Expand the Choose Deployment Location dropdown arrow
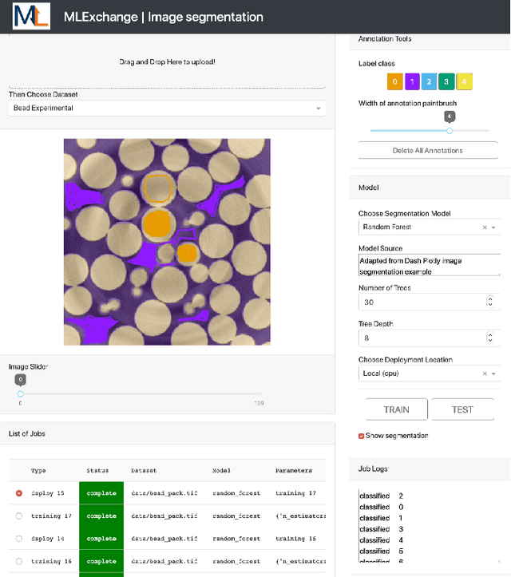511x577 pixels. (494, 373)
